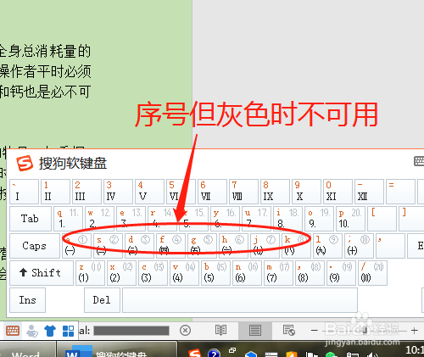Click the zoom in plus button
Viewport: 424px width, 357px height.
[414, 330]
